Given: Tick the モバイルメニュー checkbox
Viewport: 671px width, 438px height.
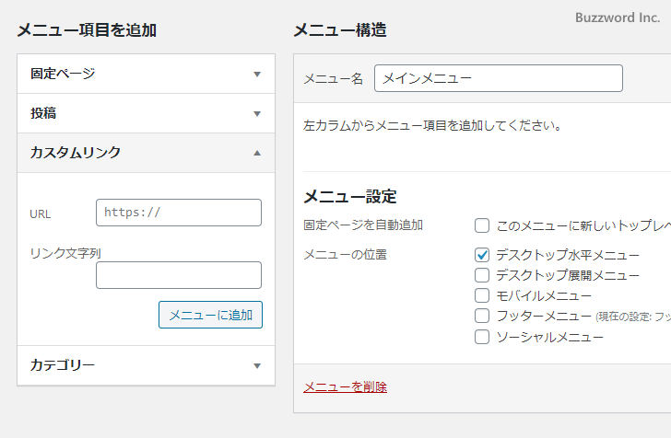Looking at the screenshot, I should (x=481, y=295).
